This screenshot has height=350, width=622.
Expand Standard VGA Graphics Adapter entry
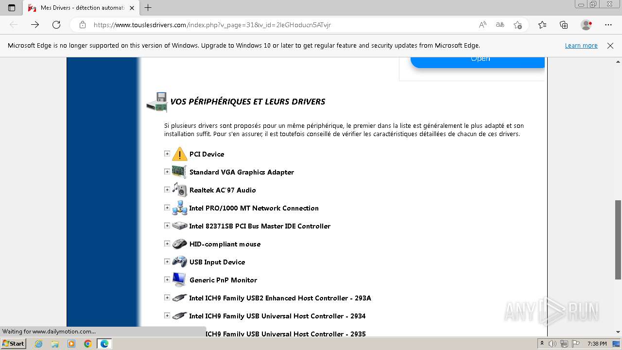tap(167, 172)
